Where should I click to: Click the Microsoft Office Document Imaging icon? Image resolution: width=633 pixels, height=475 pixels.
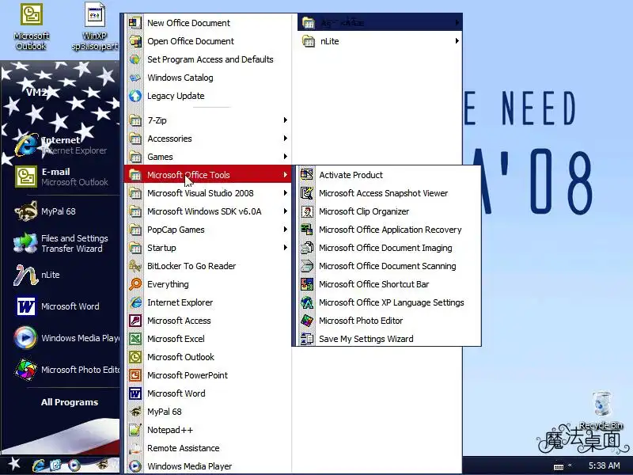point(307,248)
